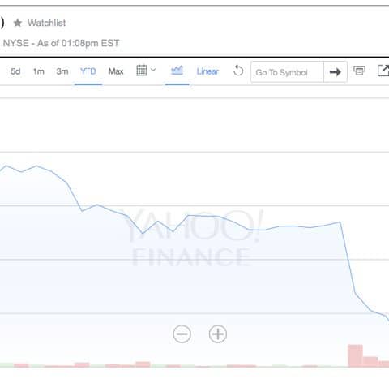The image size is (389, 379).
Task: Open chart in external full-screen view
Action: (383, 71)
